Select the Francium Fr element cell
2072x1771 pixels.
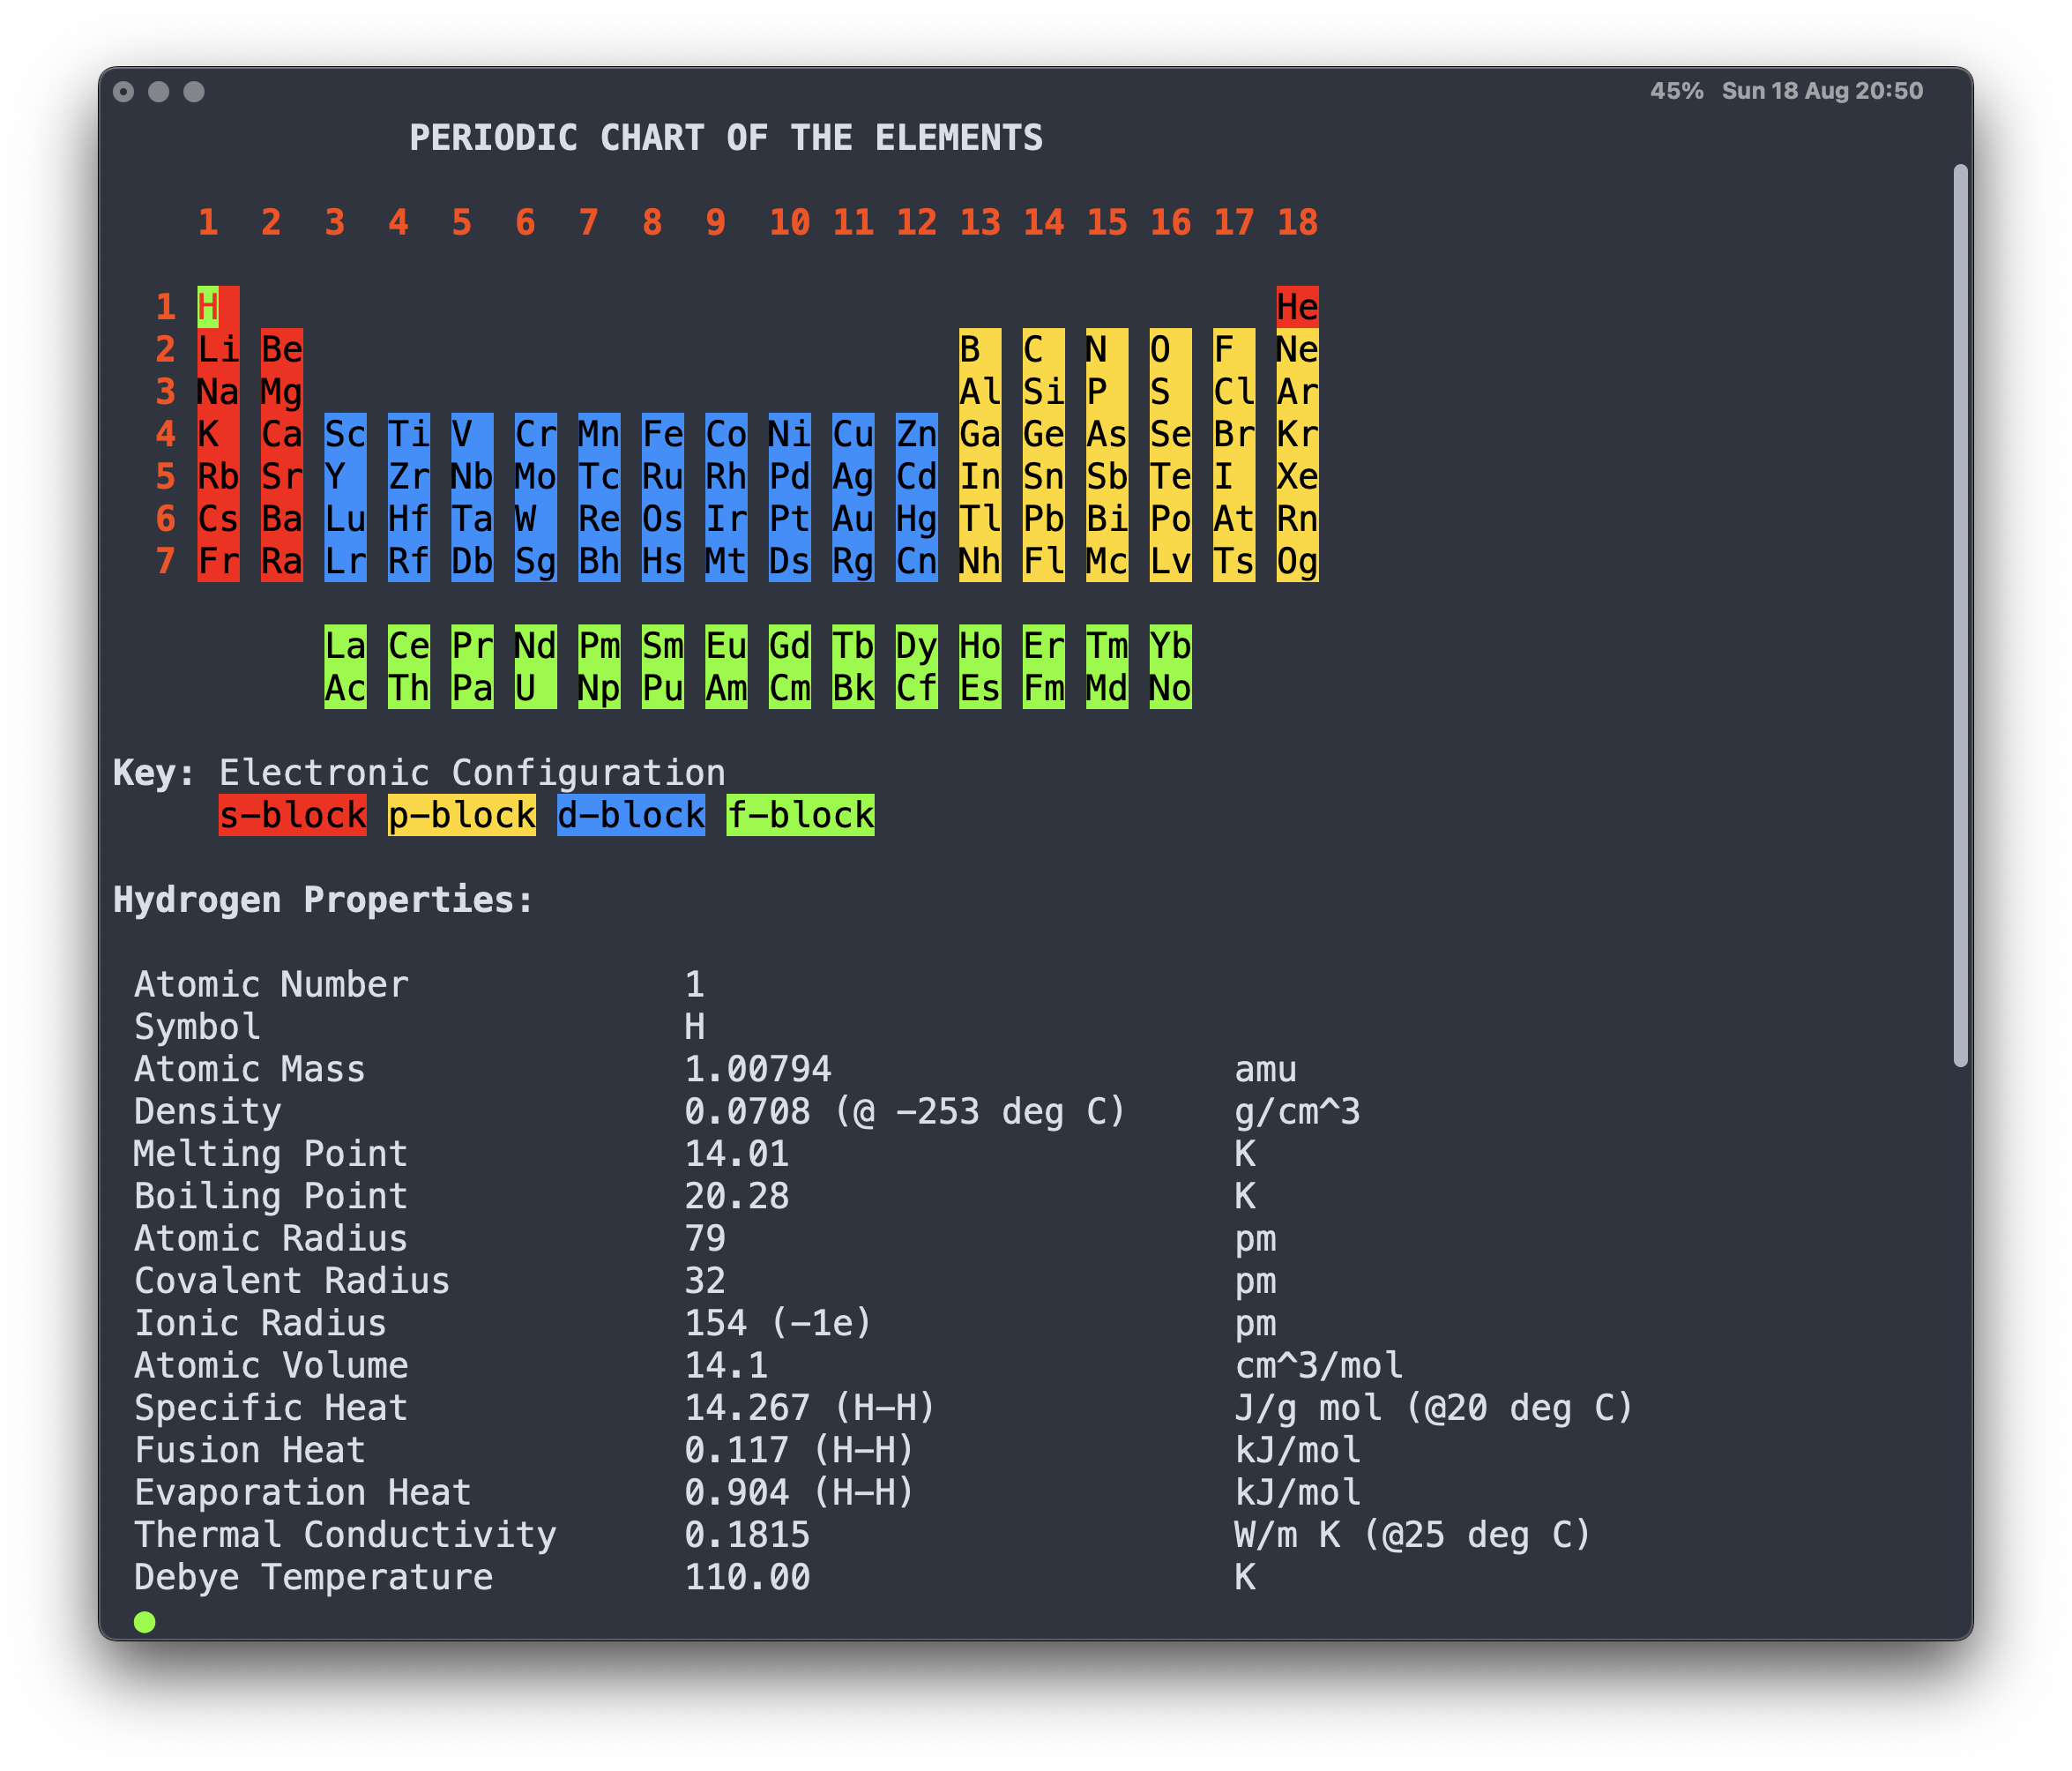[x=218, y=561]
